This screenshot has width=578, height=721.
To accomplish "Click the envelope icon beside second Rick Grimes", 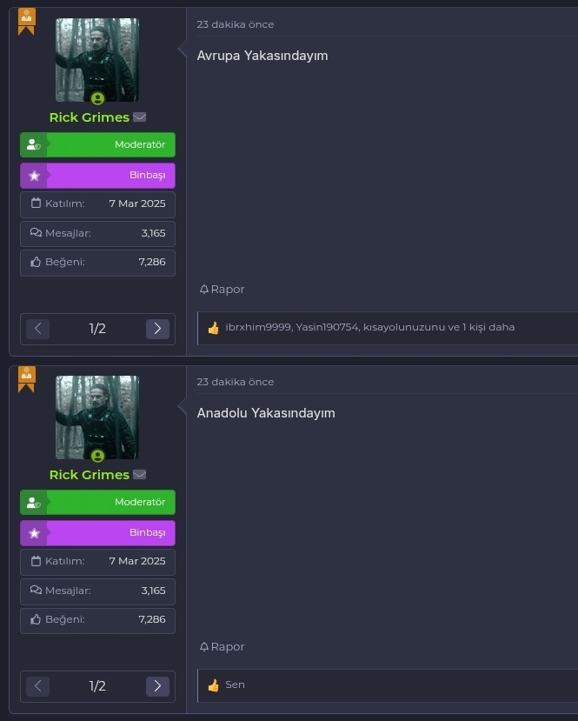I will point(139,475).
